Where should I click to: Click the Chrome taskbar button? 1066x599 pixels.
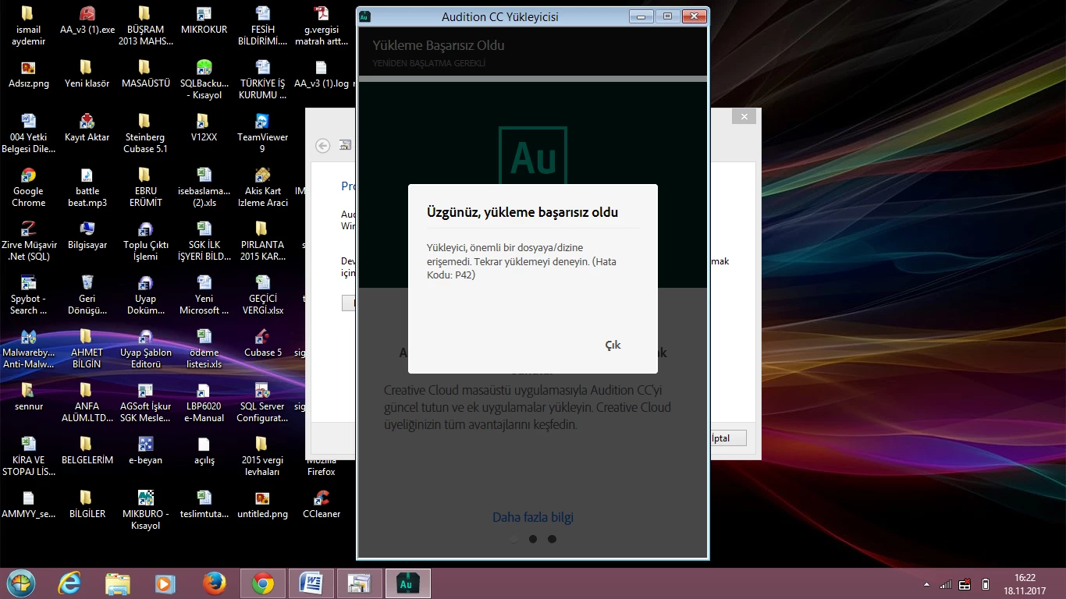(262, 583)
